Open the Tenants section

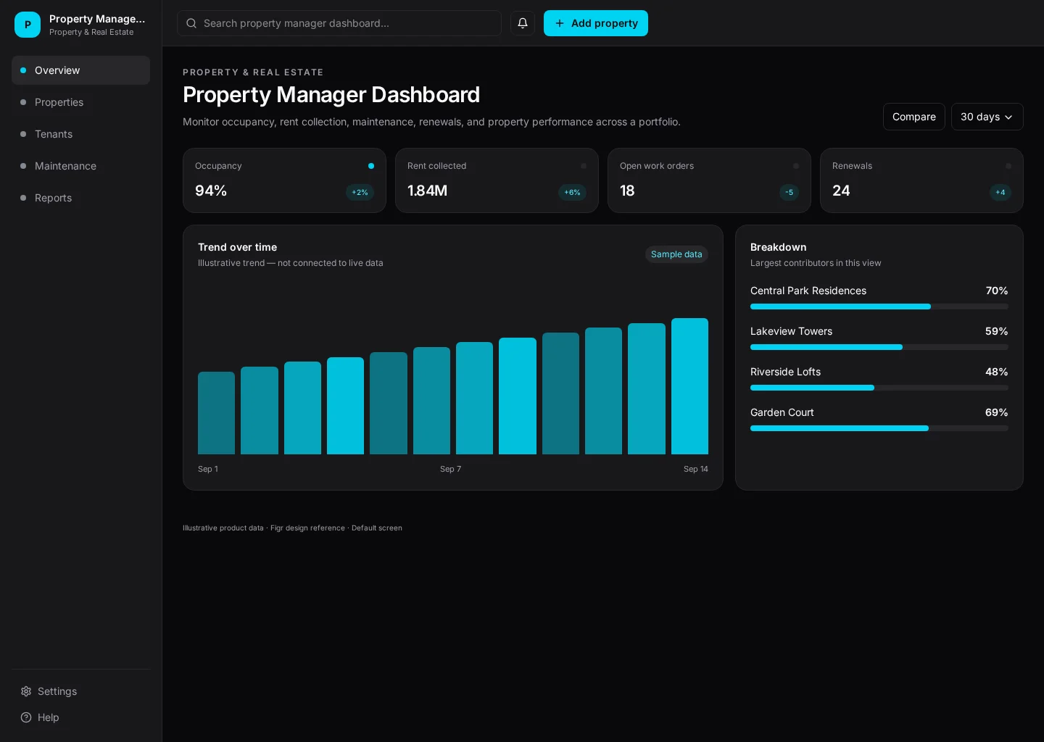80,134
